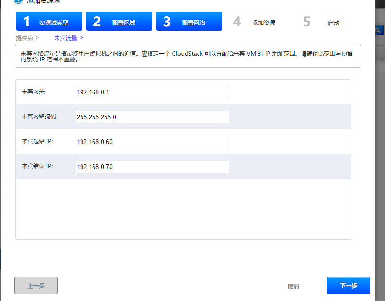Cancel the wizard with 取消
The width and height of the screenshot is (385, 301).
click(x=293, y=286)
